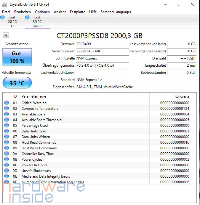Click the blue health orb of drive C:
Screen dimensions: 200x205
(2, 17)
